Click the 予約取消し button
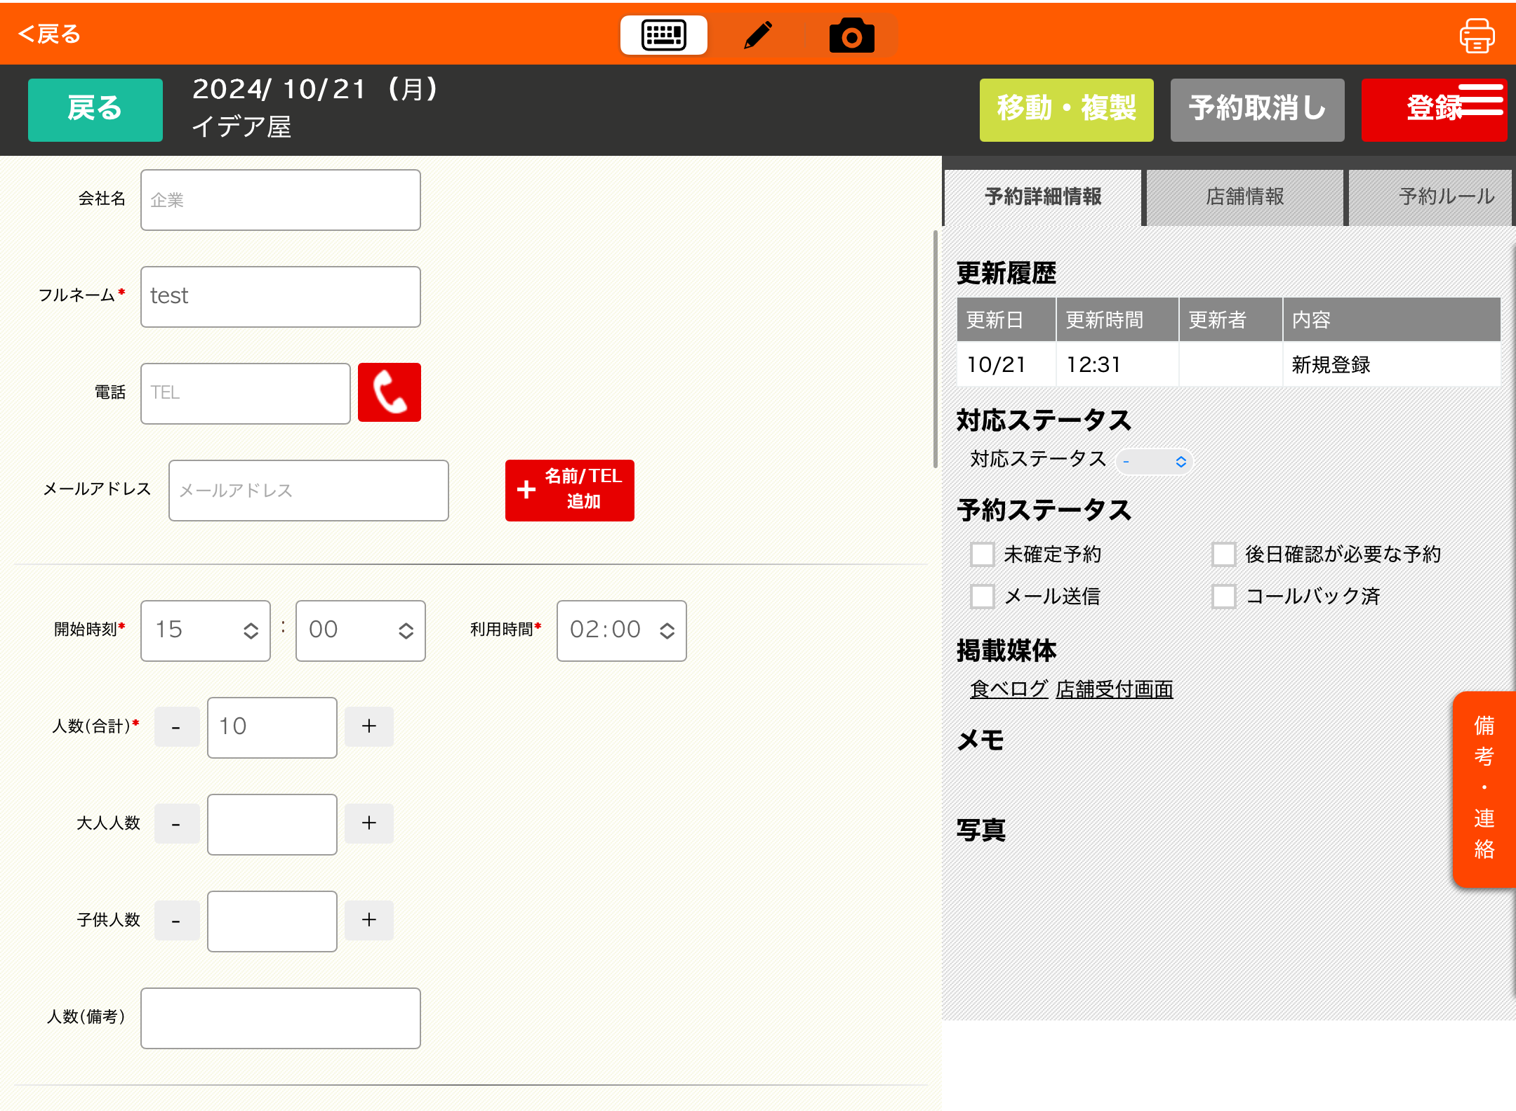Image resolution: width=1516 pixels, height=1111 pixels. 1257,109
